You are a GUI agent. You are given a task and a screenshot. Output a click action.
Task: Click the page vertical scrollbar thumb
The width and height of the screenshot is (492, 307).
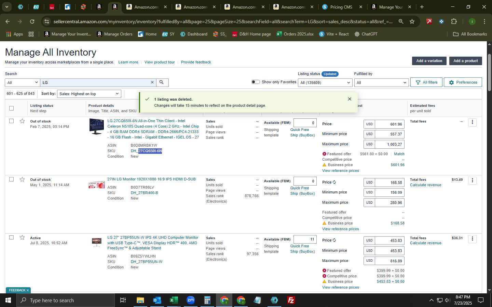pos(489,72)
